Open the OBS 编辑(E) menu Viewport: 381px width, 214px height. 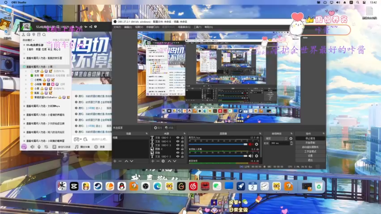pos(128,27)
